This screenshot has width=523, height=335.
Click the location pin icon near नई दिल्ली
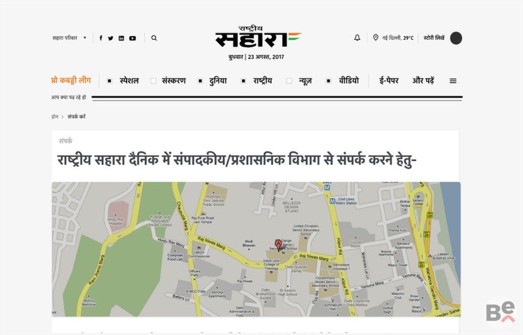(x=376, y=38)
